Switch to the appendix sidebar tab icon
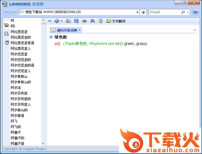202x154 pixels. point(7,42)
